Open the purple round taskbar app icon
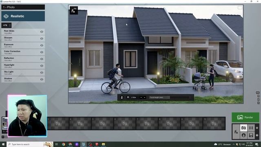 (x=77, y=144)
